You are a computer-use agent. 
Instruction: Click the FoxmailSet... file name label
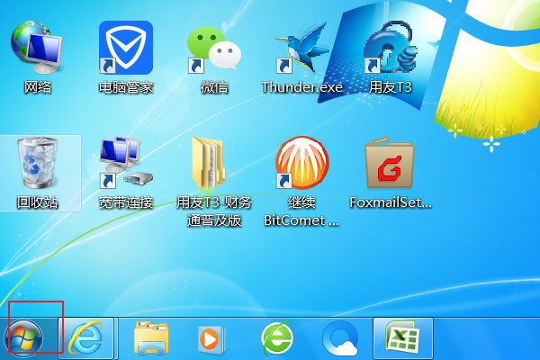[390, 202]
